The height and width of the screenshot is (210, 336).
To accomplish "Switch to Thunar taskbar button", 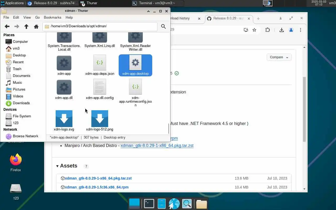I will 105,3.
